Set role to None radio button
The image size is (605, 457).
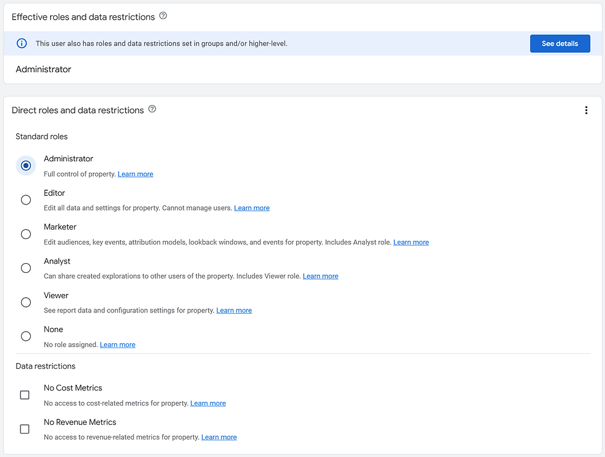click(x=26, y=336)
